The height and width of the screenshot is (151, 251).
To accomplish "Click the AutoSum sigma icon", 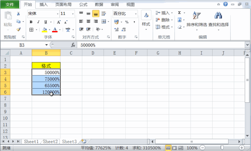I will (180, 13).
